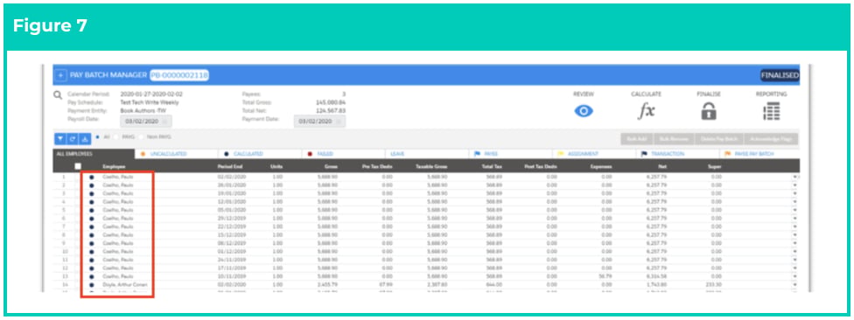Click the Total Gross value 145,080.84

coord(331,101)
